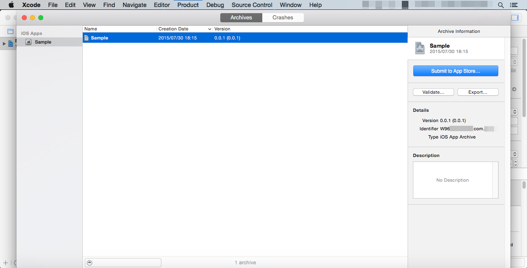Sort by the Creation Date column header

click(185, 29)
